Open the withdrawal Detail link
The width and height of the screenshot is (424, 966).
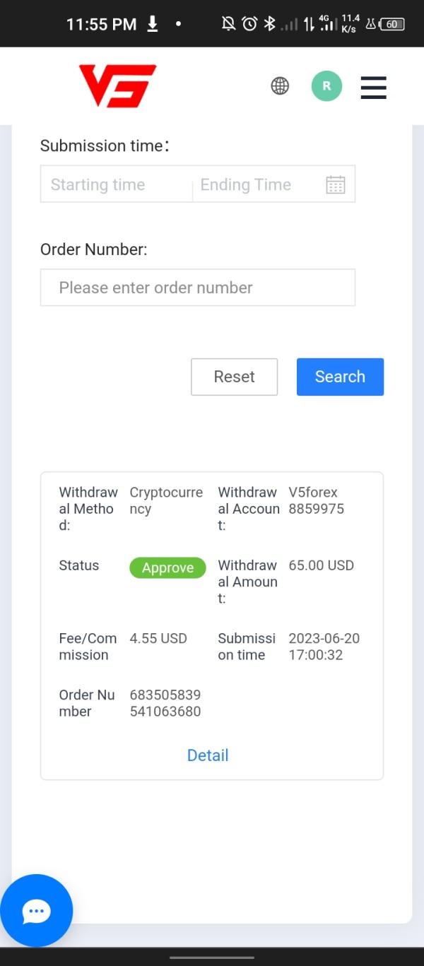click(208, 755)
